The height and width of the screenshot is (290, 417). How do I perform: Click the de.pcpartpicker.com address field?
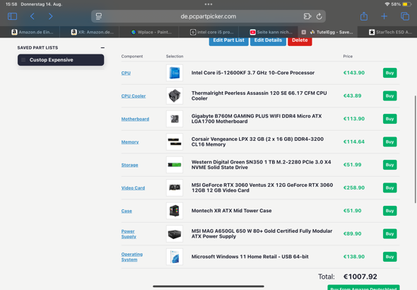208,16
